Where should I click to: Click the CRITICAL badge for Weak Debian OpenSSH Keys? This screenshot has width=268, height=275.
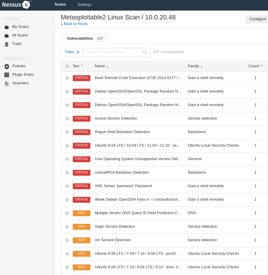82,199
